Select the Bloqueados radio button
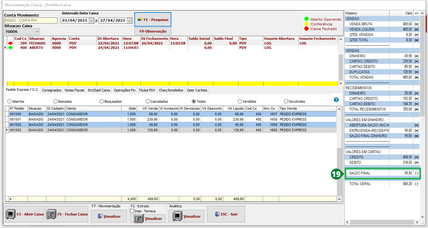The height and width of the screenshot is (228, 428). [102, 101]
